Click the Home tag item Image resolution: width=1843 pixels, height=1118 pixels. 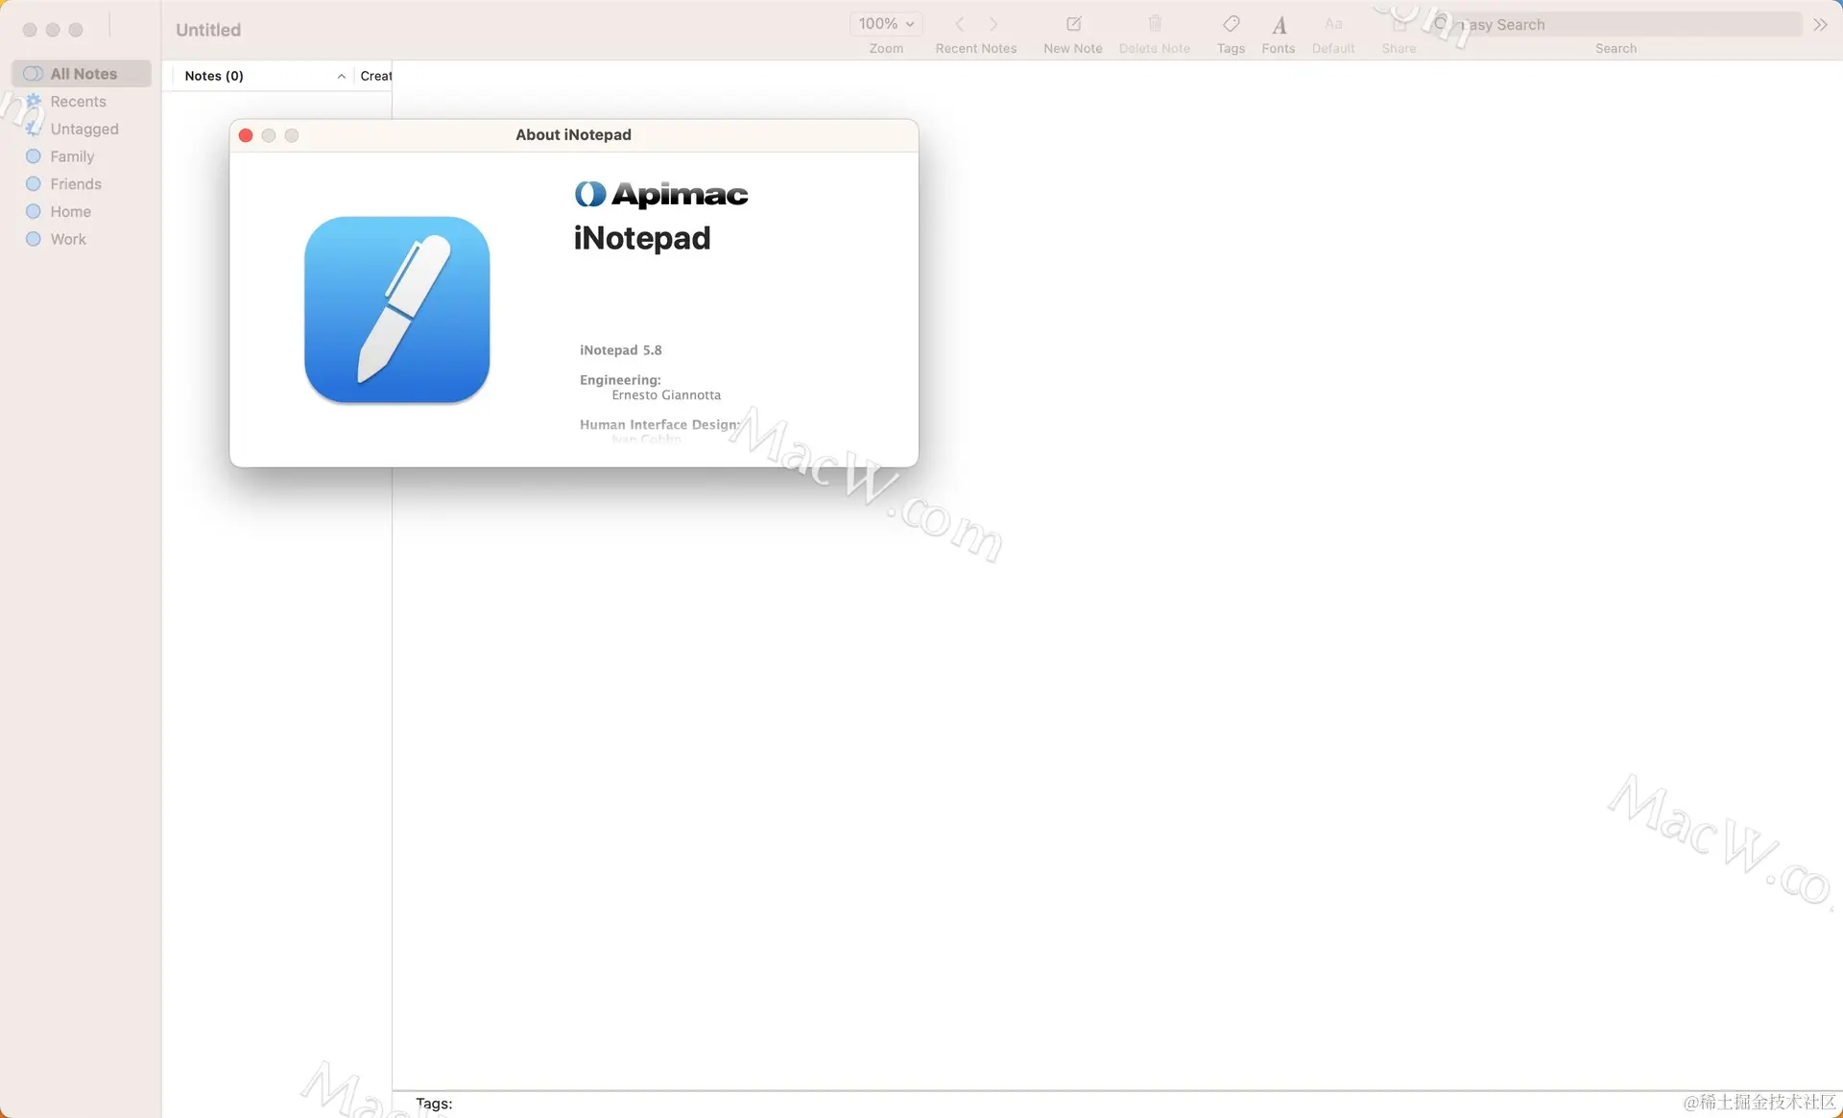(x=70, y=211)
